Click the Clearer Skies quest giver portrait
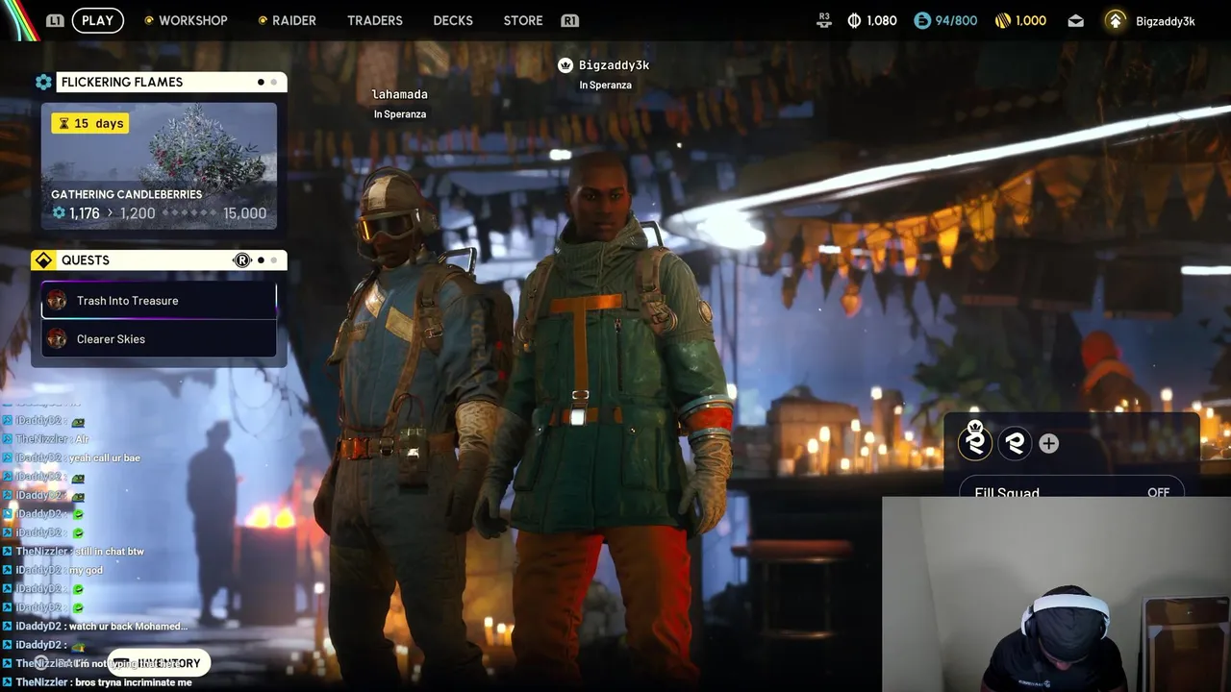 (57, 339)
